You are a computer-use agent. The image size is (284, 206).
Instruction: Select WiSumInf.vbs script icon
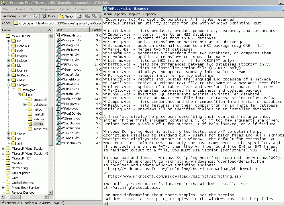(x=58, y=128)
